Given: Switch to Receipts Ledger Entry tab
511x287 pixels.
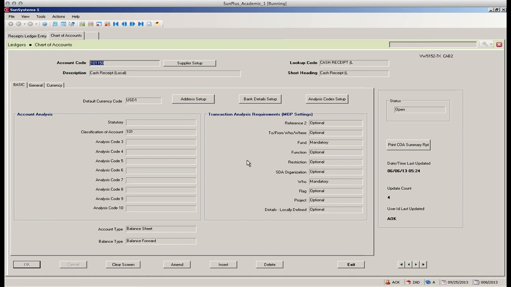Looking at the screenshot, I should [28, 36].
